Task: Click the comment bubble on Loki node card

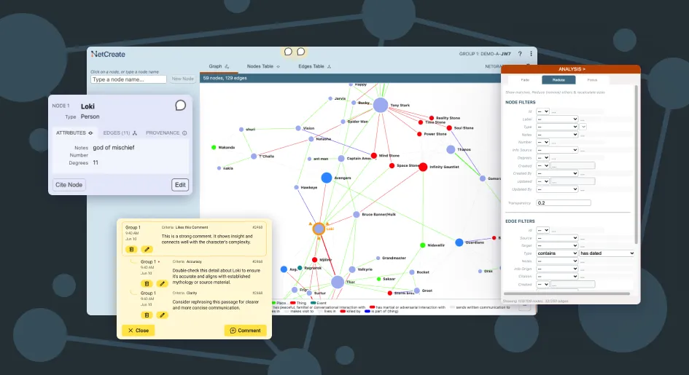Action: pyautogui.click(x=181, y=106)
